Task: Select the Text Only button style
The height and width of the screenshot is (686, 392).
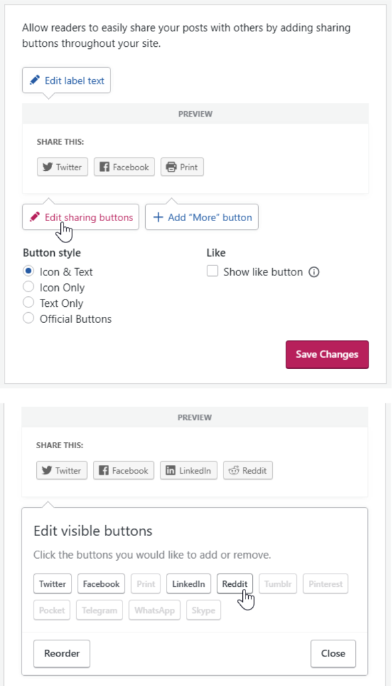Action: click(28, 303)
